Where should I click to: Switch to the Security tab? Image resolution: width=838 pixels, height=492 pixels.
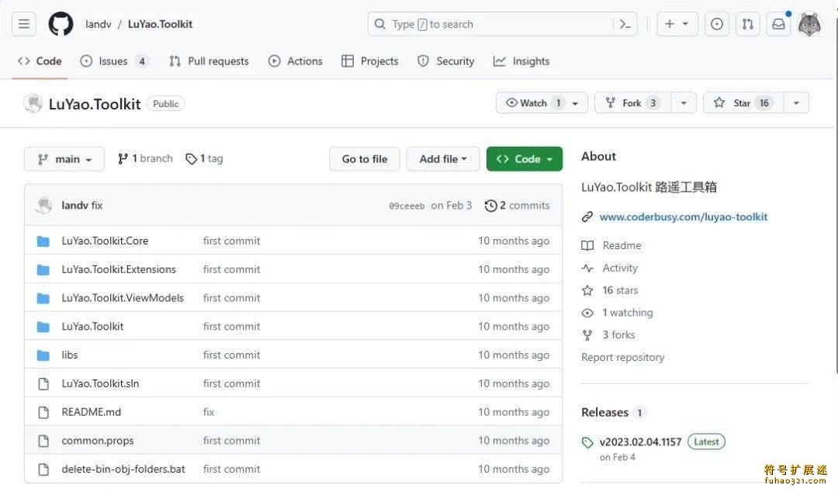445,61
